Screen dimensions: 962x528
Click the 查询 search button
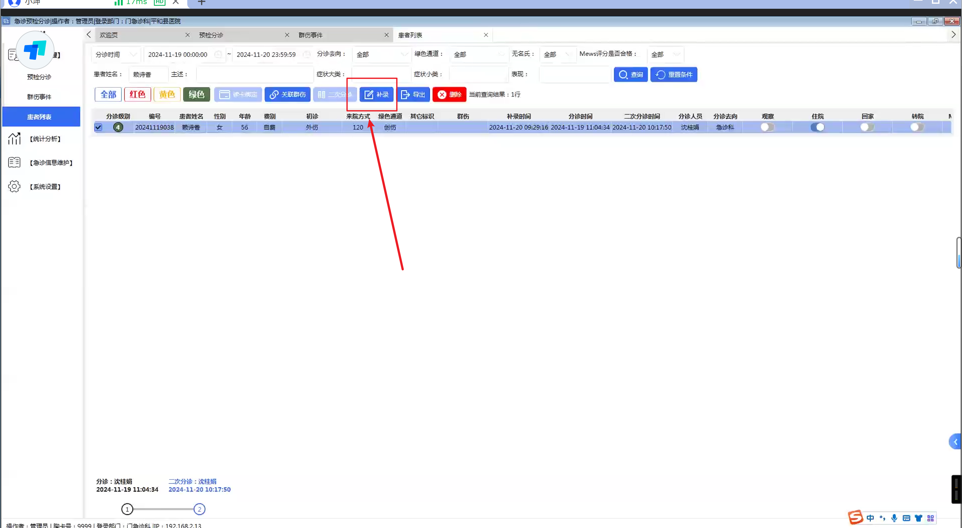pyautogui.click(x=630, y=75)
